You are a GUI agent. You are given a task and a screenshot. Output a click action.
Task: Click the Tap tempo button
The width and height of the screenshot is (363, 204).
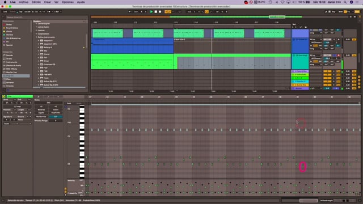[20, 11]
